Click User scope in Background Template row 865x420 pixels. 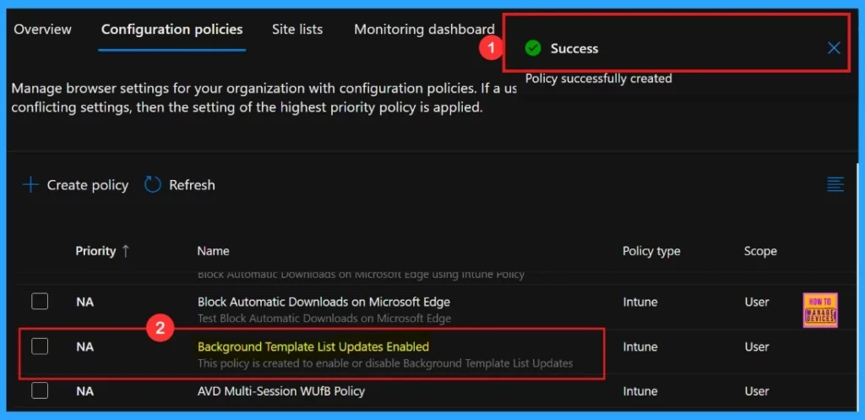pos(756,346)
